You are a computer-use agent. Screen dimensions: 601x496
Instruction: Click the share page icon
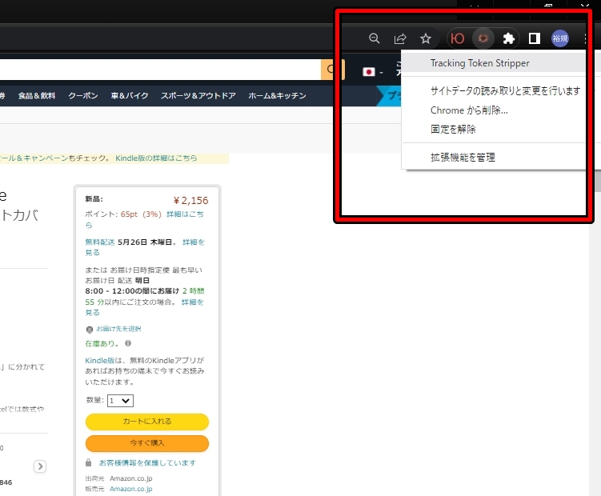[x=400, y=38]
